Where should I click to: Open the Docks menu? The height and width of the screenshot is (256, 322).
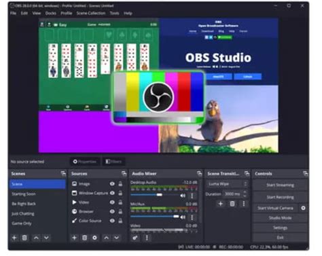[50, 13]
